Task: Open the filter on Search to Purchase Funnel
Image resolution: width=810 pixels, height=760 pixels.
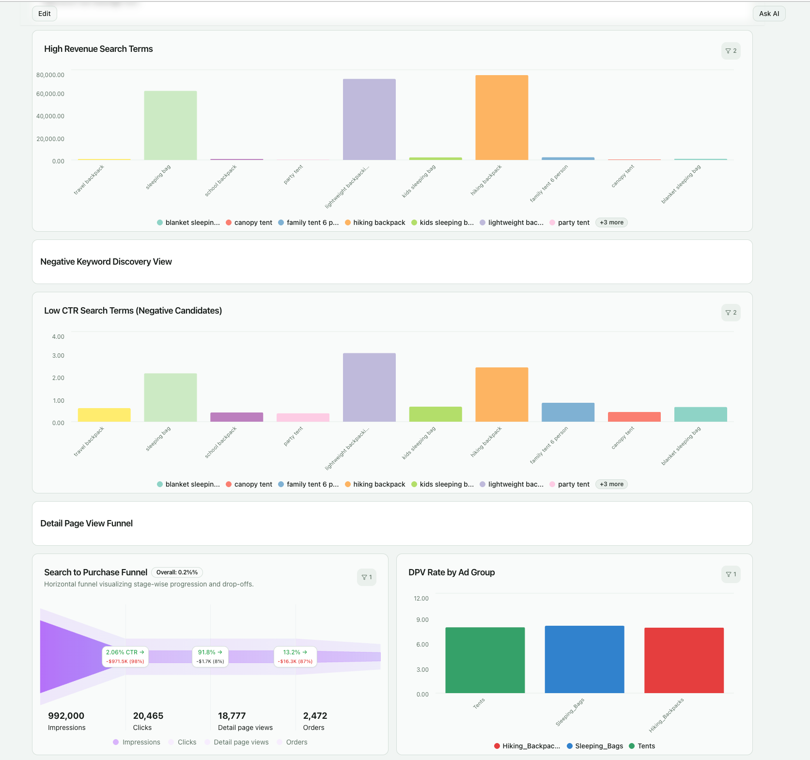Action: click(x=367, y=577)
